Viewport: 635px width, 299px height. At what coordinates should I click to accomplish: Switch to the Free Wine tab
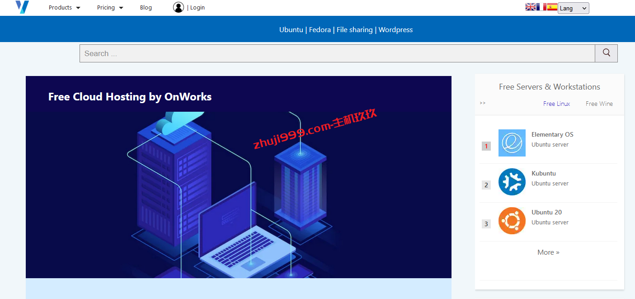[599, 104]
